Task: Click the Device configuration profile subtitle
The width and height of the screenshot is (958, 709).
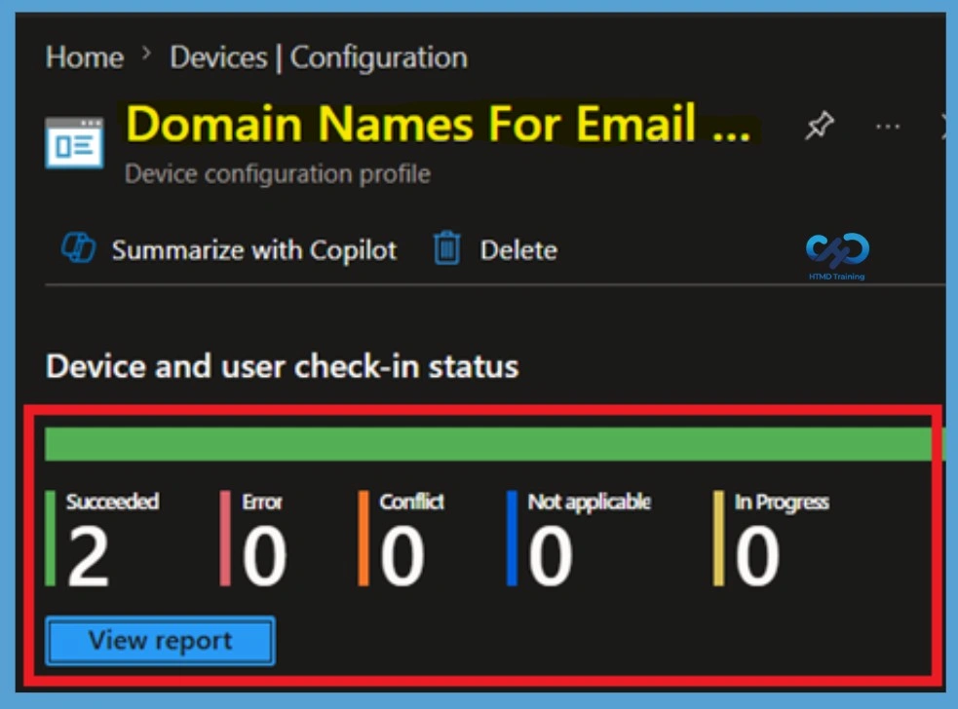Action: click(x=278, y=174)
